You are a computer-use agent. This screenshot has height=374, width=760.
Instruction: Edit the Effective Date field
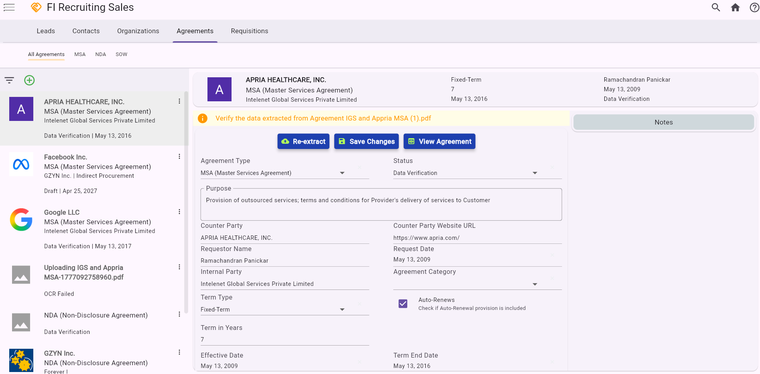tap(285, 366)
